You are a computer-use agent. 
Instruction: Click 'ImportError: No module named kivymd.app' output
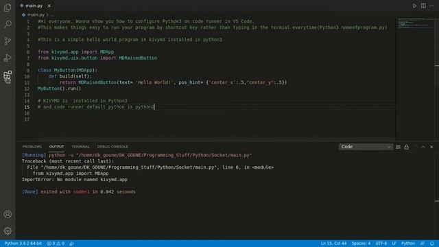click(75, 180)
